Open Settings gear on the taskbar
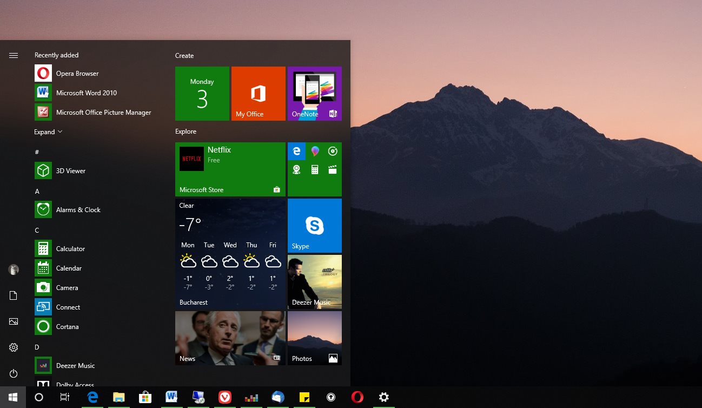Screen dimensions: 702x408 (x=383, y=397)
